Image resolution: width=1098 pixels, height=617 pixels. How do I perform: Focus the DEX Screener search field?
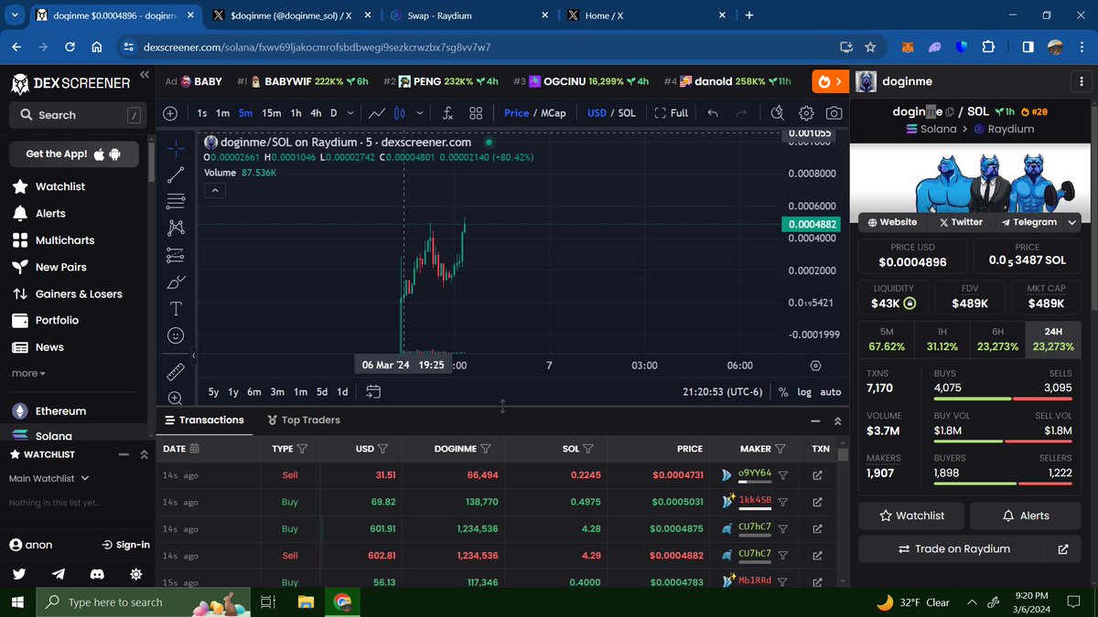click(78, 115)
